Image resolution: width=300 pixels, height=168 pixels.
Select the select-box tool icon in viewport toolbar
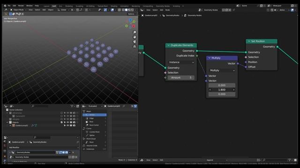click(10, 14)
